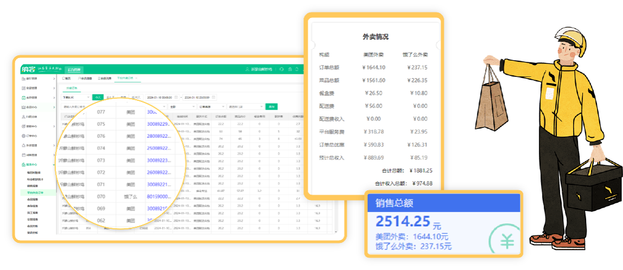
Task: Expand the 下单时间 dropdown
Action: tap(75, 98)
